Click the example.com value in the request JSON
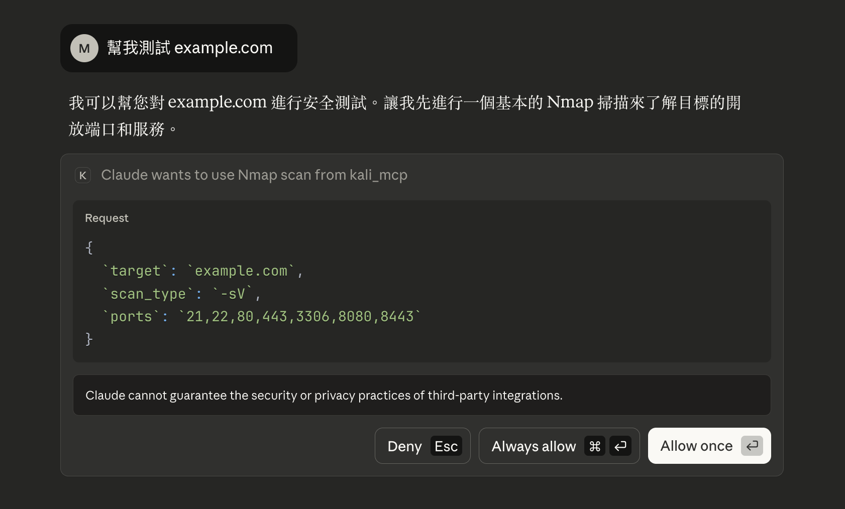This screenshot has width=845, height=509. [241, 271]
